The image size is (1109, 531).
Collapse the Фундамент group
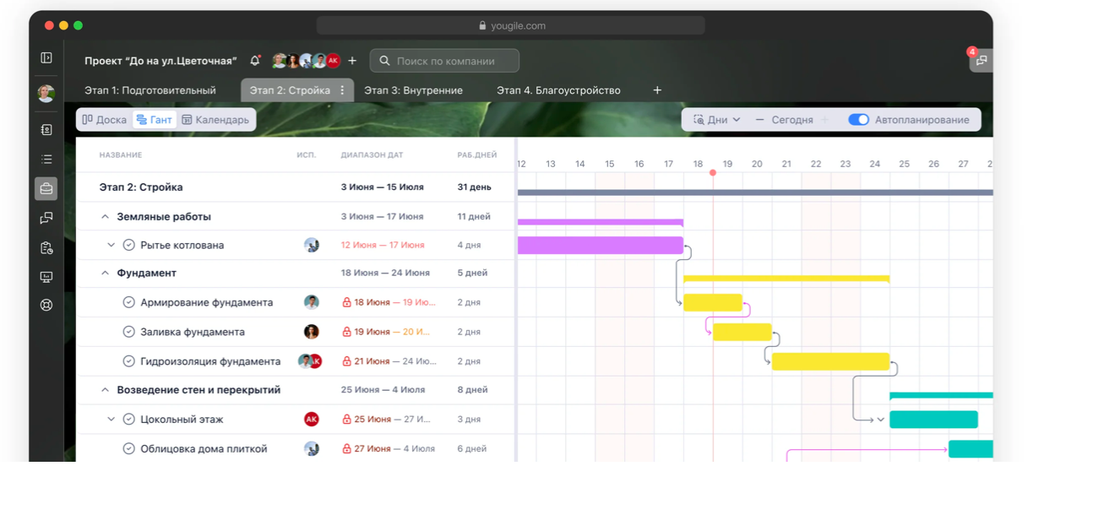point(105,274)
